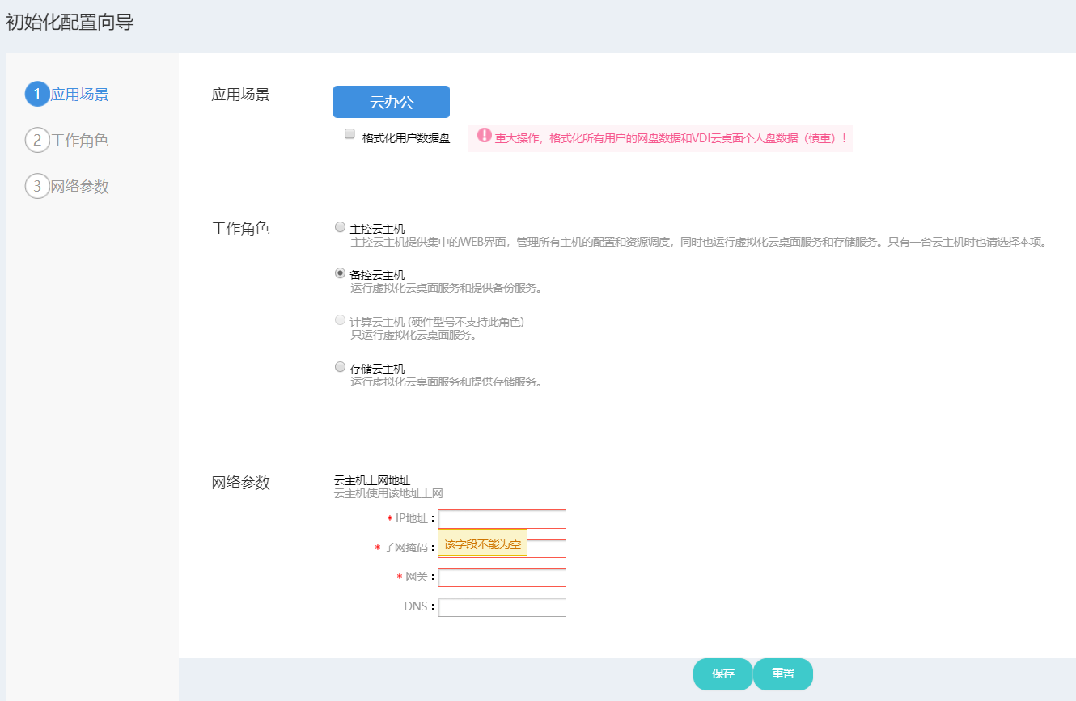This screenshot has height=701, width=1076.
Task: Click the 主控云主机 role label
Action: coord(377,229)
